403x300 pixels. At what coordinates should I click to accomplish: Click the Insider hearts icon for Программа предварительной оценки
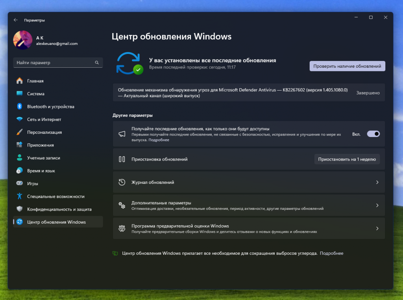122,228
